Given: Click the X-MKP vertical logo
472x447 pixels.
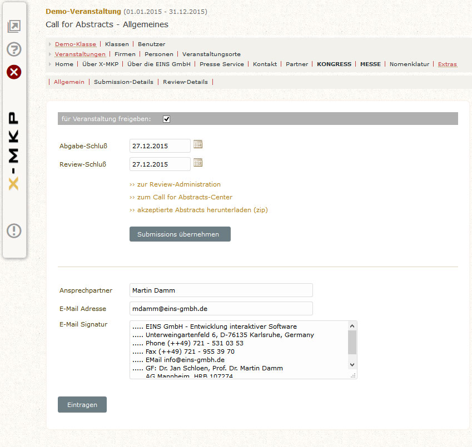Looking at the screenshot, I should click(13, 151).
